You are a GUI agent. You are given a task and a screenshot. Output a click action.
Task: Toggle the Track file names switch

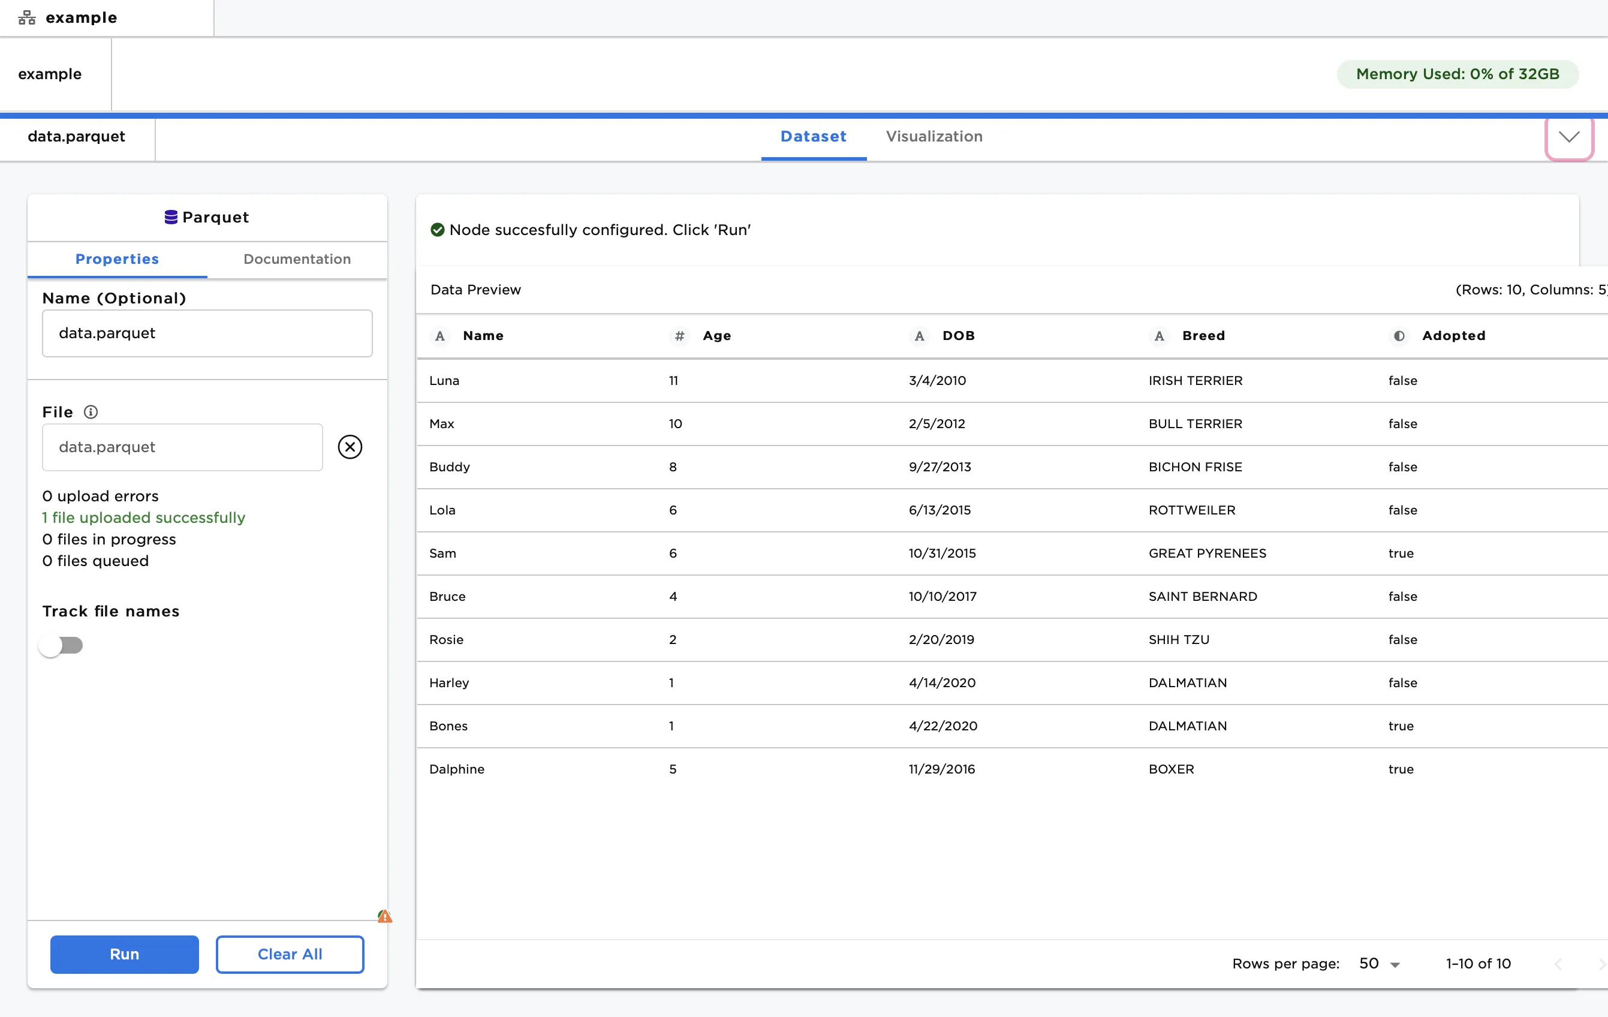pyautogui.click(x=61, y=645)
